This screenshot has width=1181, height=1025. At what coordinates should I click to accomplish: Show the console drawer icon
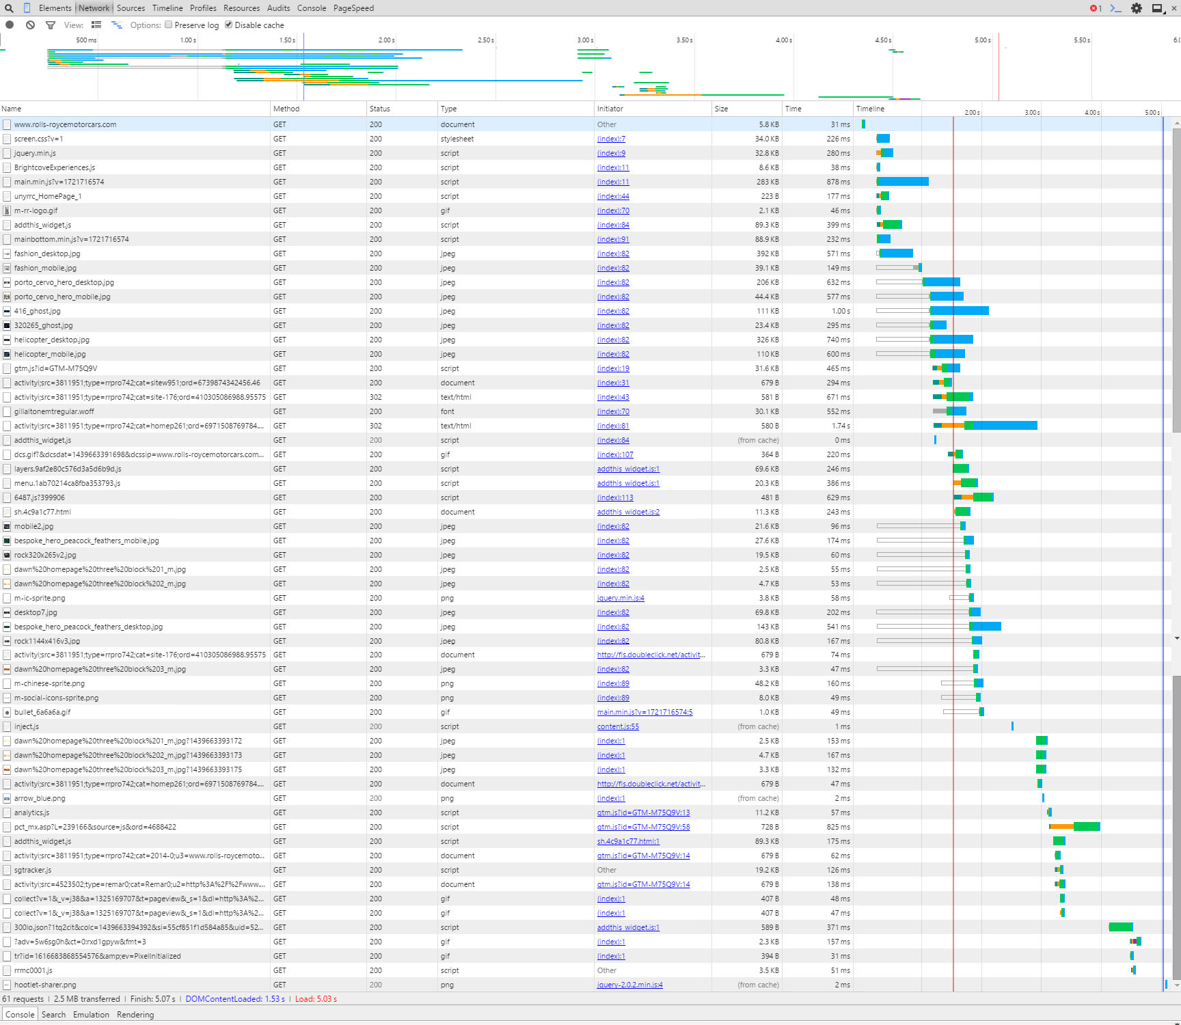(1116, 8)
